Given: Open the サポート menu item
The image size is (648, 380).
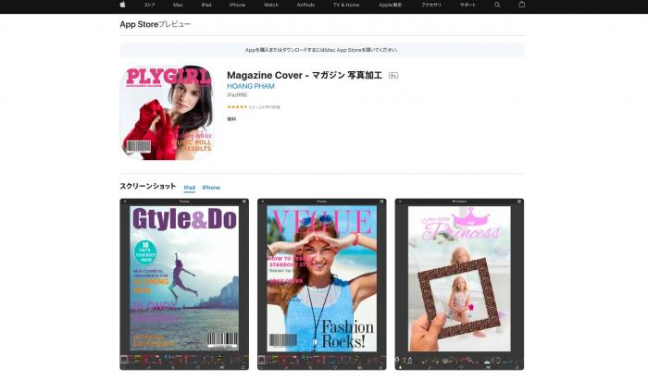Looking at the screenshot, I should click(x=467, y=5).
